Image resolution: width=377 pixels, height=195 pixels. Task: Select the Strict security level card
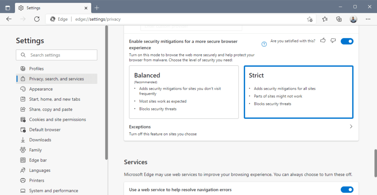(x=298, y=92)
